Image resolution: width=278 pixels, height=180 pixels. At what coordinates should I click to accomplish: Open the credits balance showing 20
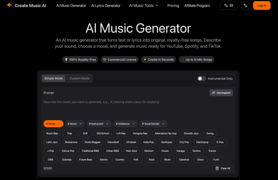click(228, 5)
